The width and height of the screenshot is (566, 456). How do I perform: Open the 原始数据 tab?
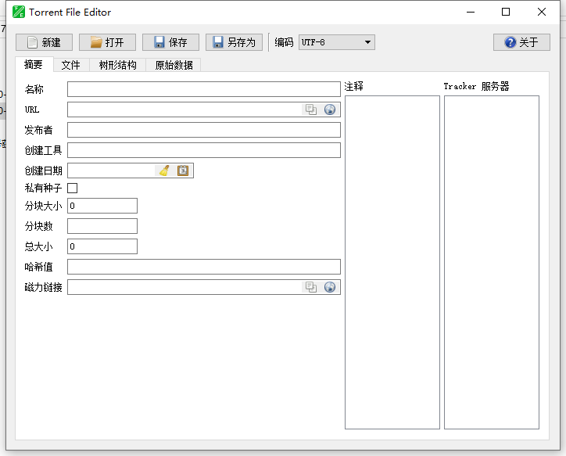[174, 65]
